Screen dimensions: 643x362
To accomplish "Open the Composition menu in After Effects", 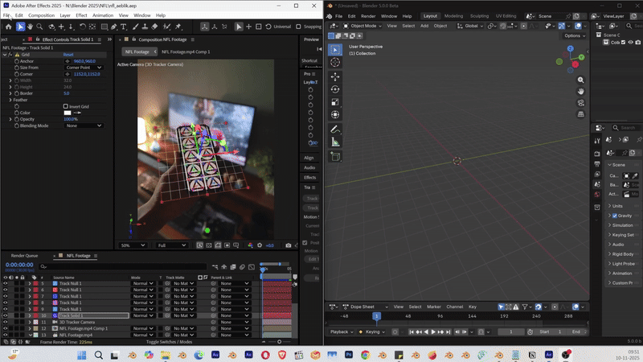I will (41, 15).
